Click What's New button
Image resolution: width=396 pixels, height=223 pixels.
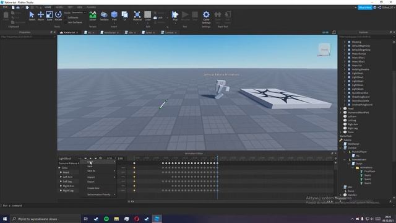point(365,7)
